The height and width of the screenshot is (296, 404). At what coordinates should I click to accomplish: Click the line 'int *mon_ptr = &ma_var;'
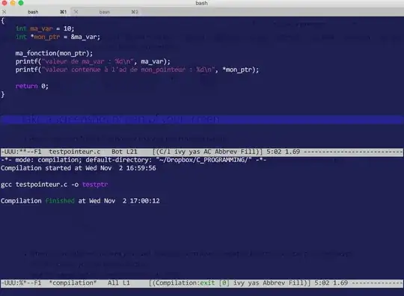click(x=58, y=37)
